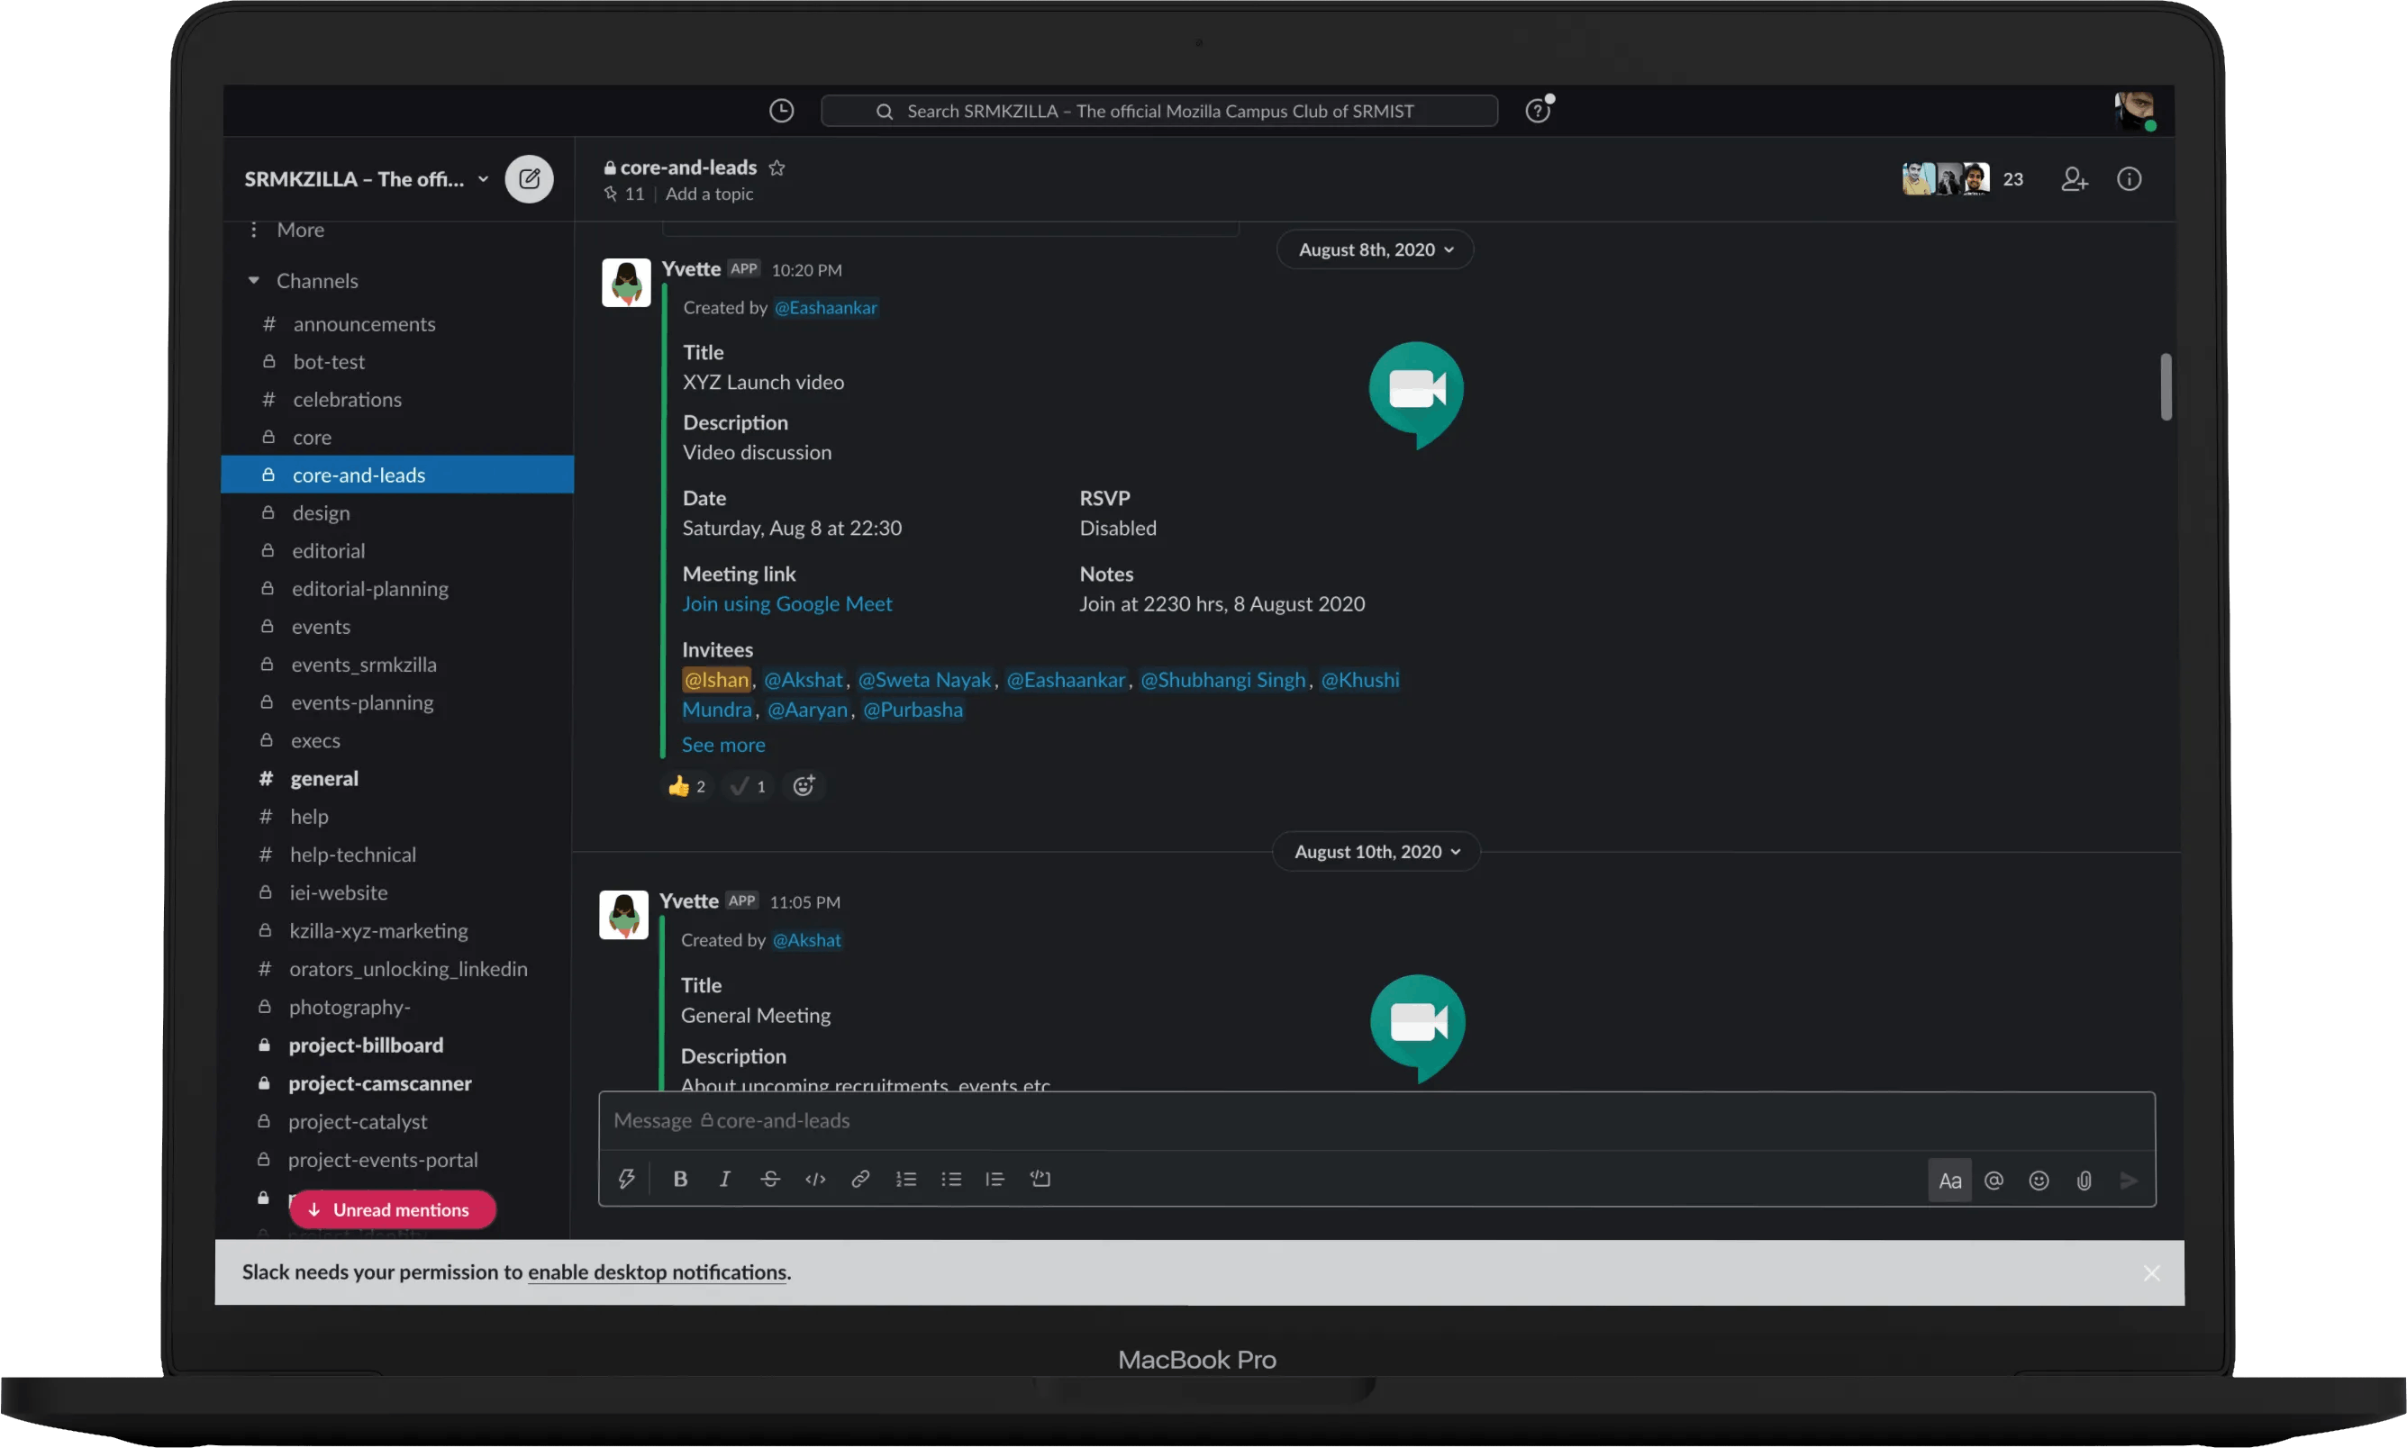The height and width of the screenshot is (1448, 2407).
Task: Focus the message core-and-leads input
Action: tap(1376, 1121)
